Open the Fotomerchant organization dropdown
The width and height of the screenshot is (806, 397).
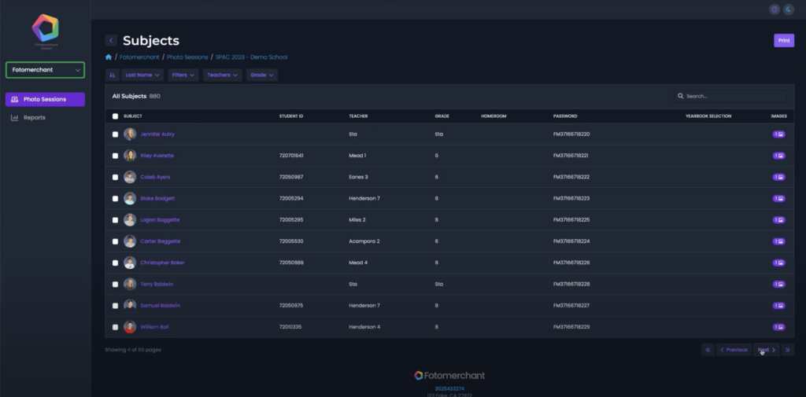(x=45, y=70)
